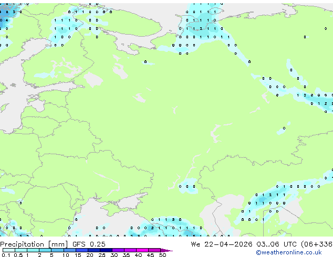Click the '03..06 UTC' time text
The image size is (333, 257).
[276, 244]
